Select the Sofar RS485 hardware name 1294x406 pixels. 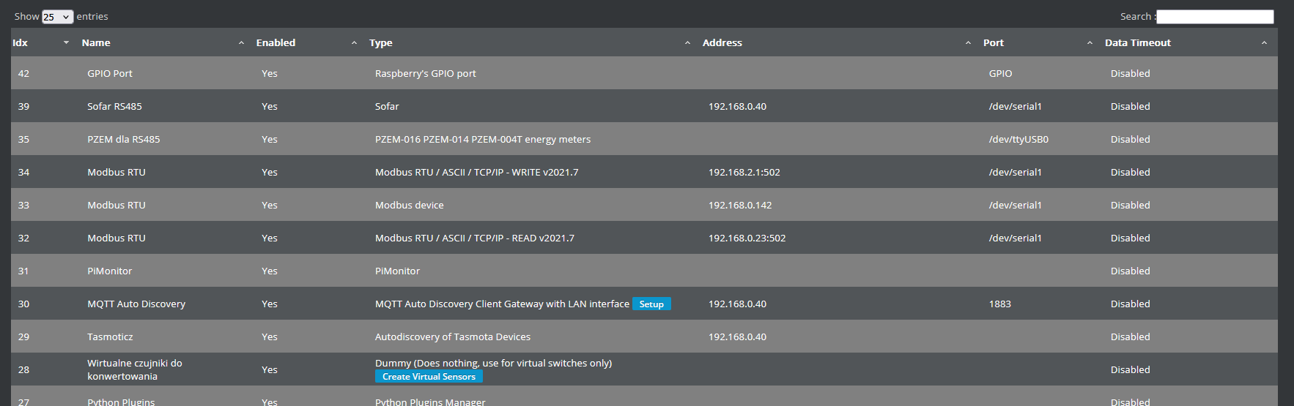(x=114, y=106)
